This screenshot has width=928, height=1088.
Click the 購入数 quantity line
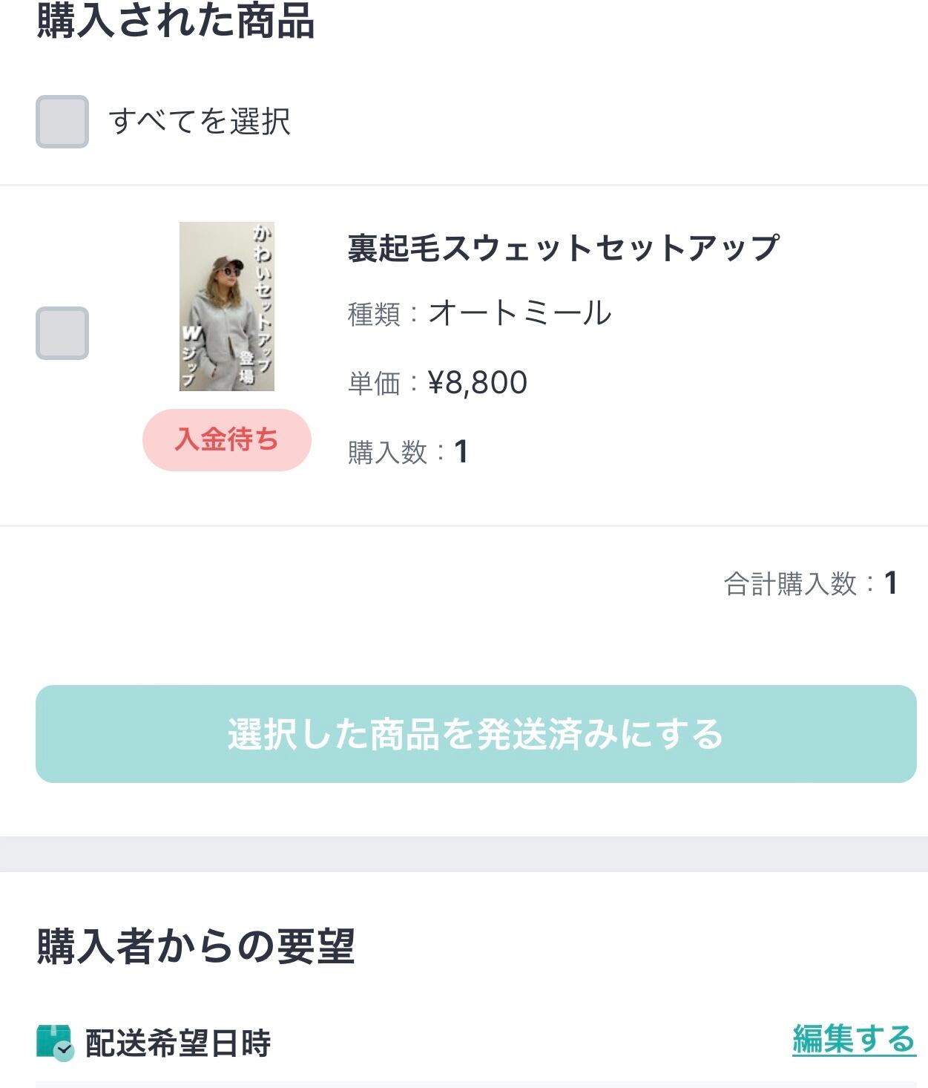click(x=407, y=452)
